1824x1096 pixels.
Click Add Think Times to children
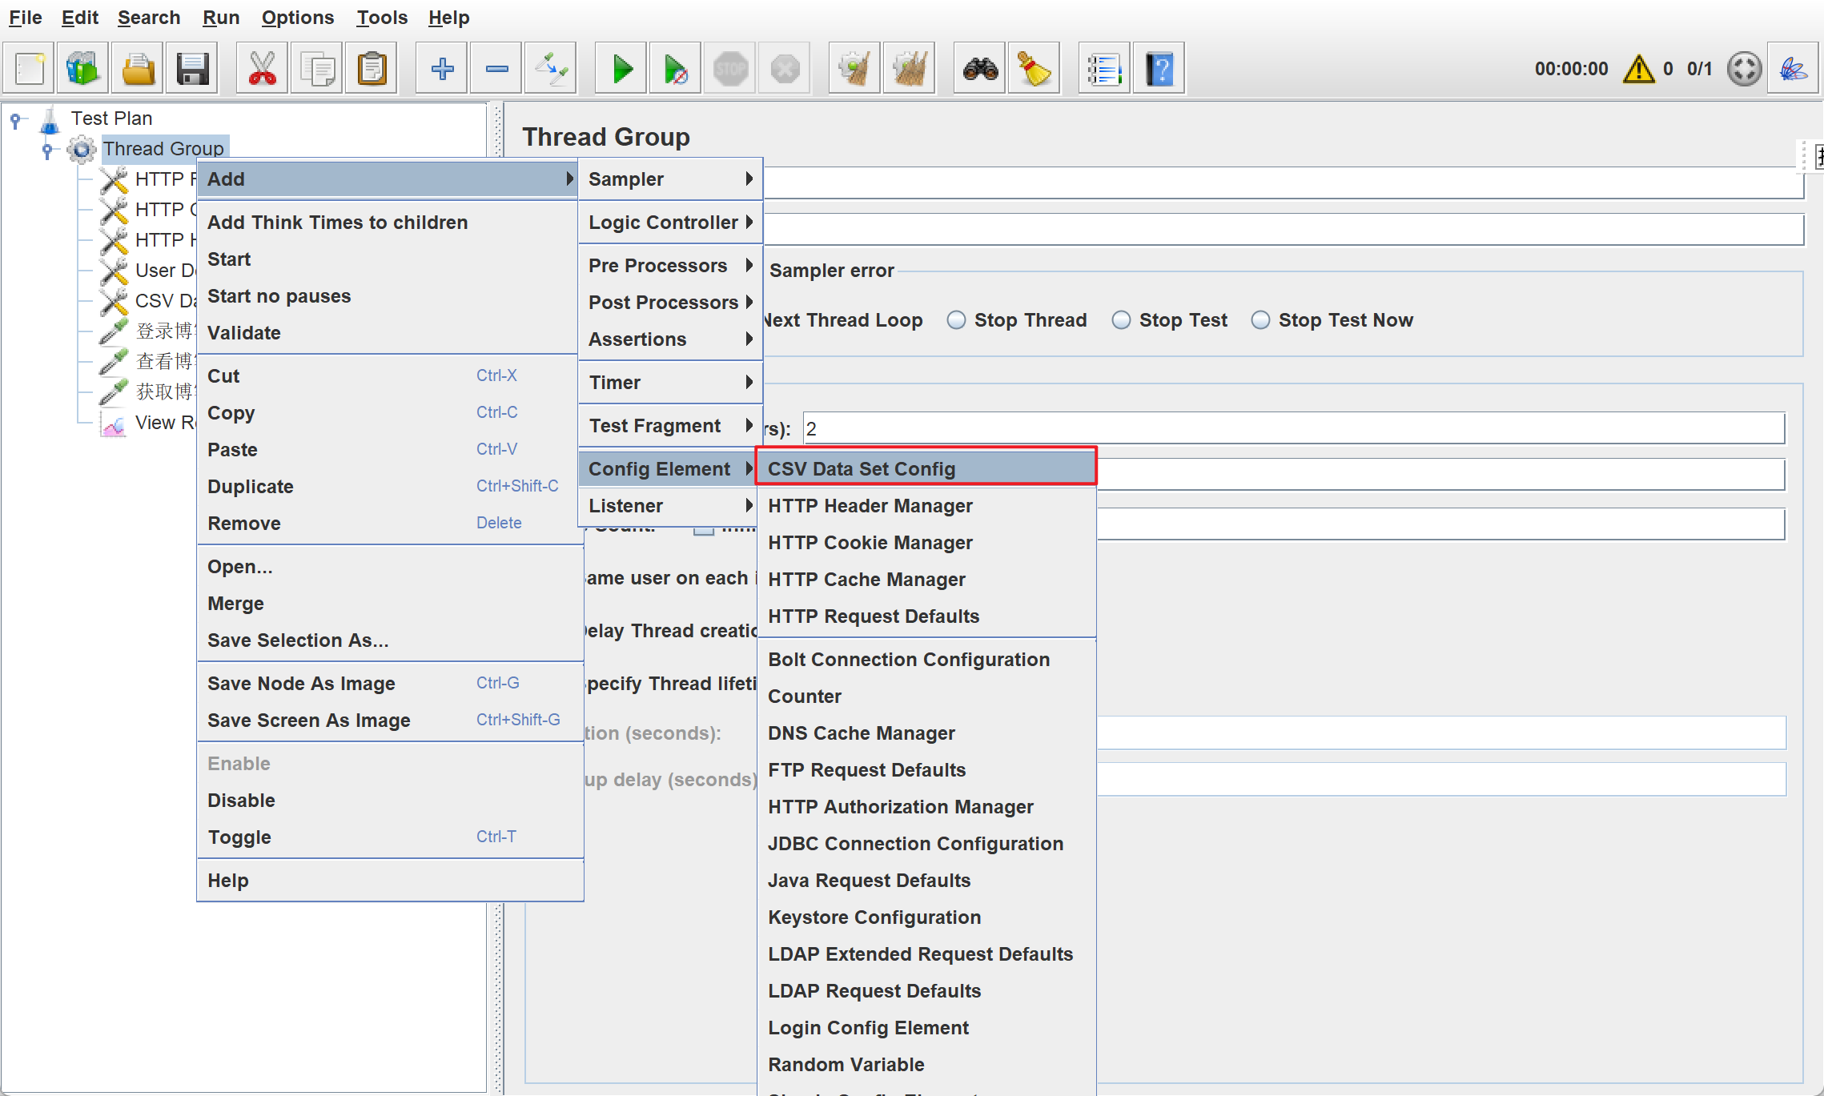click(x=337, y=223)
